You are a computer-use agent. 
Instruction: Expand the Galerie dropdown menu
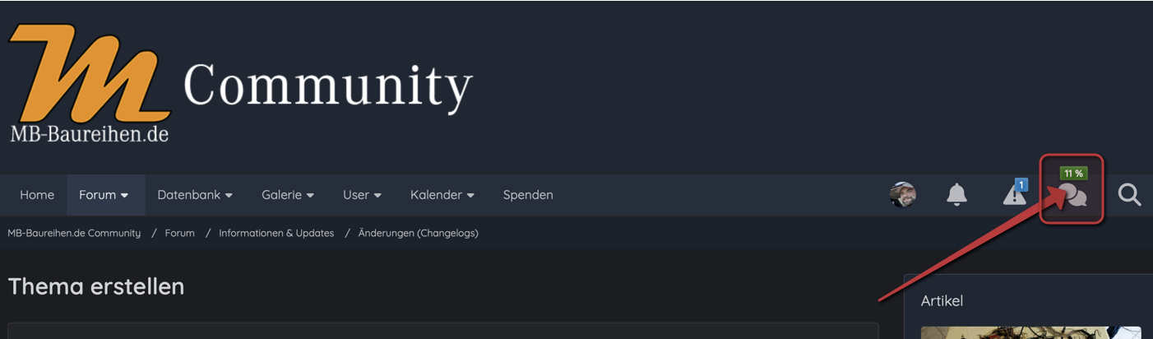point(288,195)
